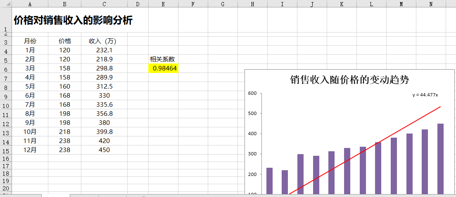The image size is (456, 197).
Task: Select the cell with value 232.1
Action: point(104,50)
